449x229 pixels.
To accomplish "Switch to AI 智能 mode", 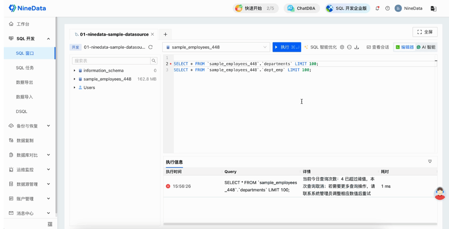I will tap(426, 47).
